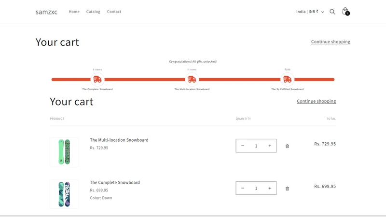Remove The Multi-location Snowboard with trash icon
Image resolution: width=386 pixels, height=217 pixels.
pyautogui.click(x=287, y=146)
